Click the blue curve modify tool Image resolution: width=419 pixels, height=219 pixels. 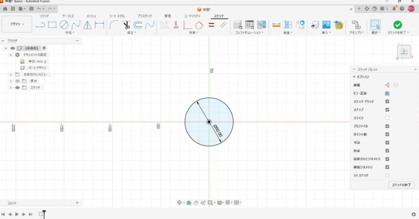(x=149, y=25)
